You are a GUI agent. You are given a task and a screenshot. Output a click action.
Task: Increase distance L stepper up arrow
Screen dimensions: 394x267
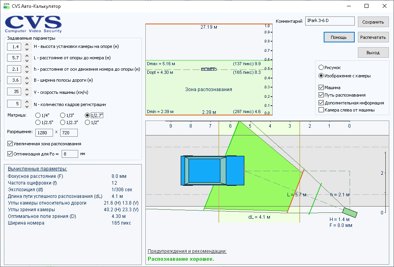click(x=27, y=55)
